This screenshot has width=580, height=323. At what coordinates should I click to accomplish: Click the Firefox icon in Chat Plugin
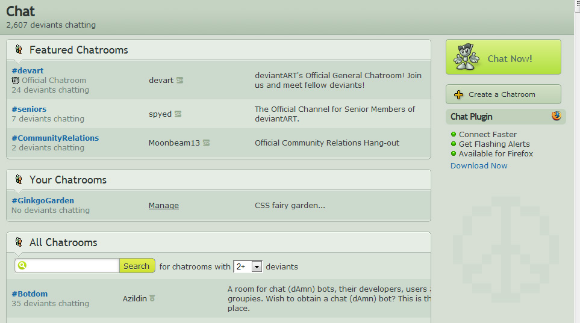(557, 115)
